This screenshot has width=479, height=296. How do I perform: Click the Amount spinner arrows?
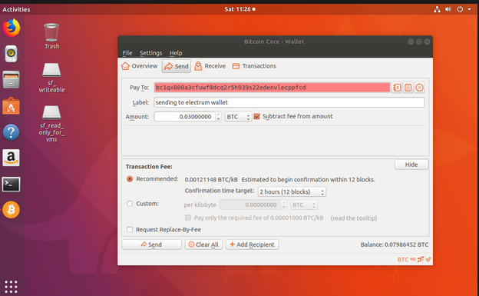218,117
